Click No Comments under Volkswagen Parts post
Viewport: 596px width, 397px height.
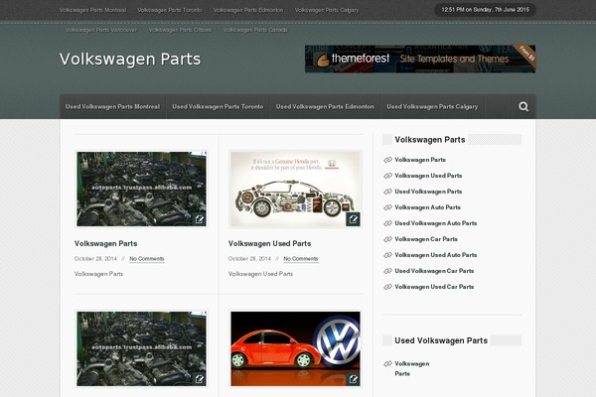click(147, 259)
